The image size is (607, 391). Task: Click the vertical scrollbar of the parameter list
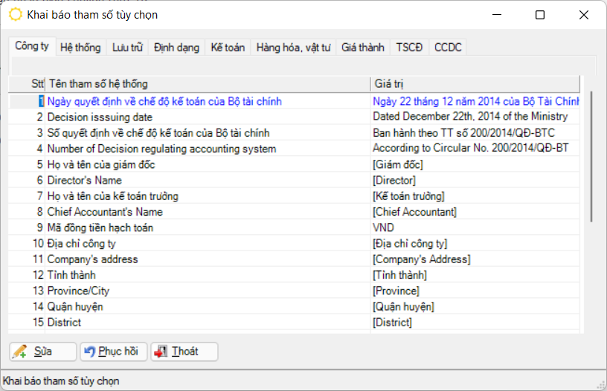(591, 156)
